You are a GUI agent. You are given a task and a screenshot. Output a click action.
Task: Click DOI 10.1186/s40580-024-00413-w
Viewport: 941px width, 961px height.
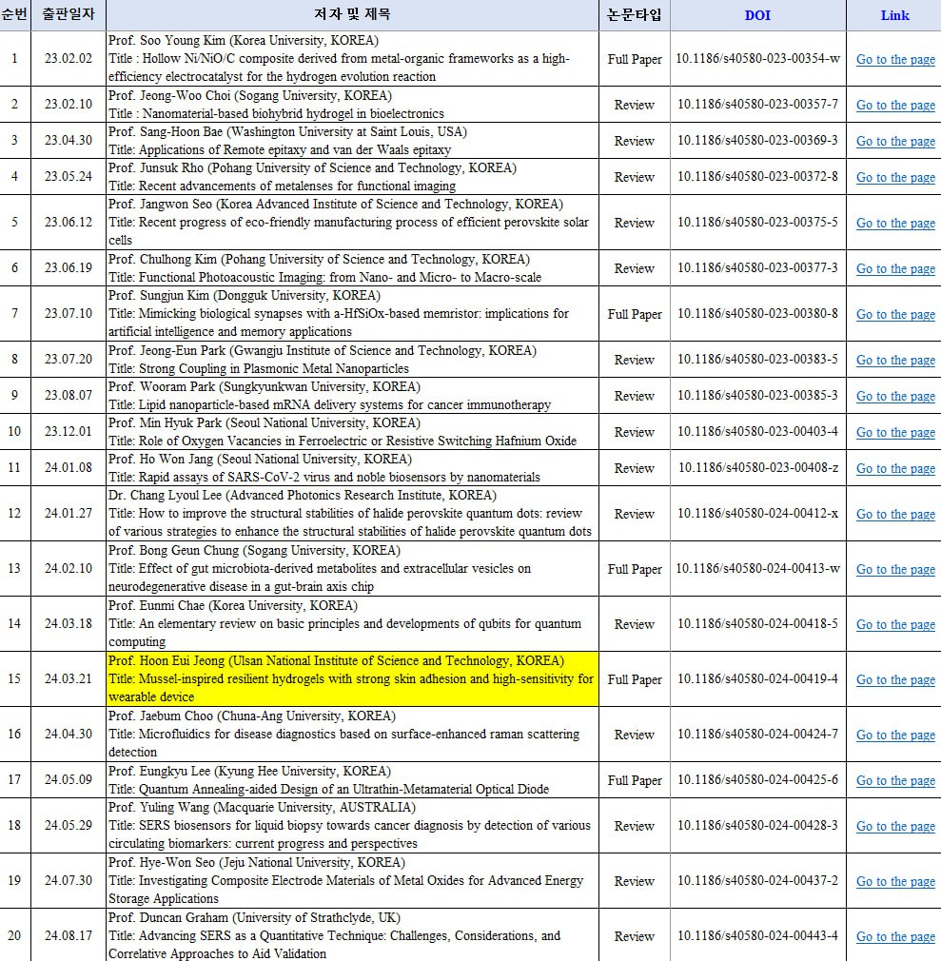(x=757, y=569)
